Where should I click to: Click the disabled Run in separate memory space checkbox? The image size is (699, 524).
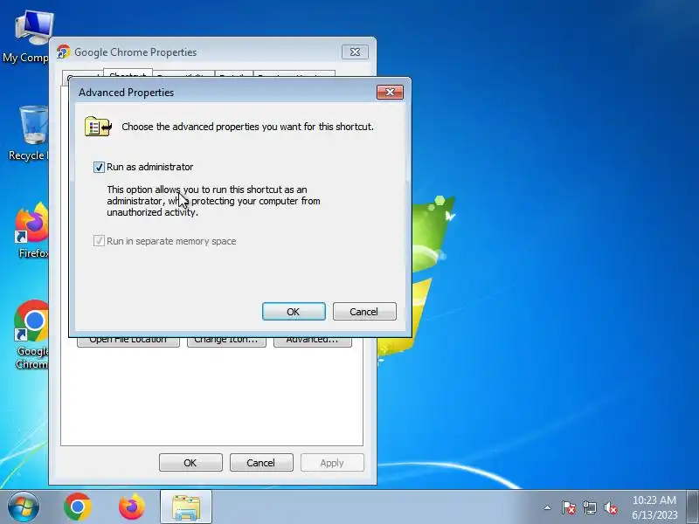pyautogui.click(x=99, y=241)
